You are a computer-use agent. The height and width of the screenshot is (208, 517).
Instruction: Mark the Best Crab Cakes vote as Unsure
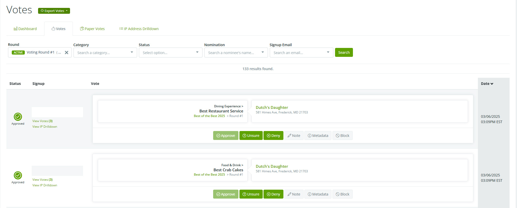[x=251, y=194]
